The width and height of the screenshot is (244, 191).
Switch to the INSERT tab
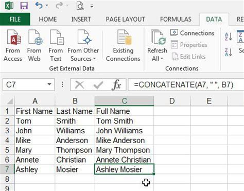[81, 19]
